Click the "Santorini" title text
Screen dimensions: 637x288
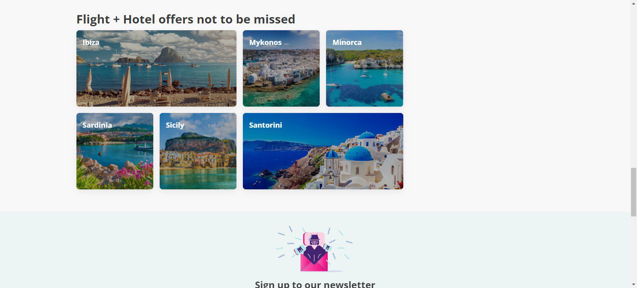coord(265,125)
